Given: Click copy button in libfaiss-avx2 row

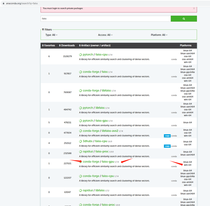Looking at the screenshot, I should click(167, 136).
